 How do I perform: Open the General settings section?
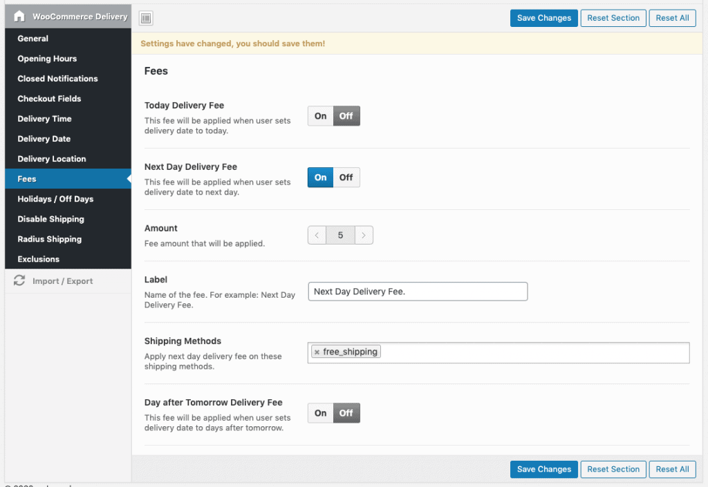coord(33,39)
